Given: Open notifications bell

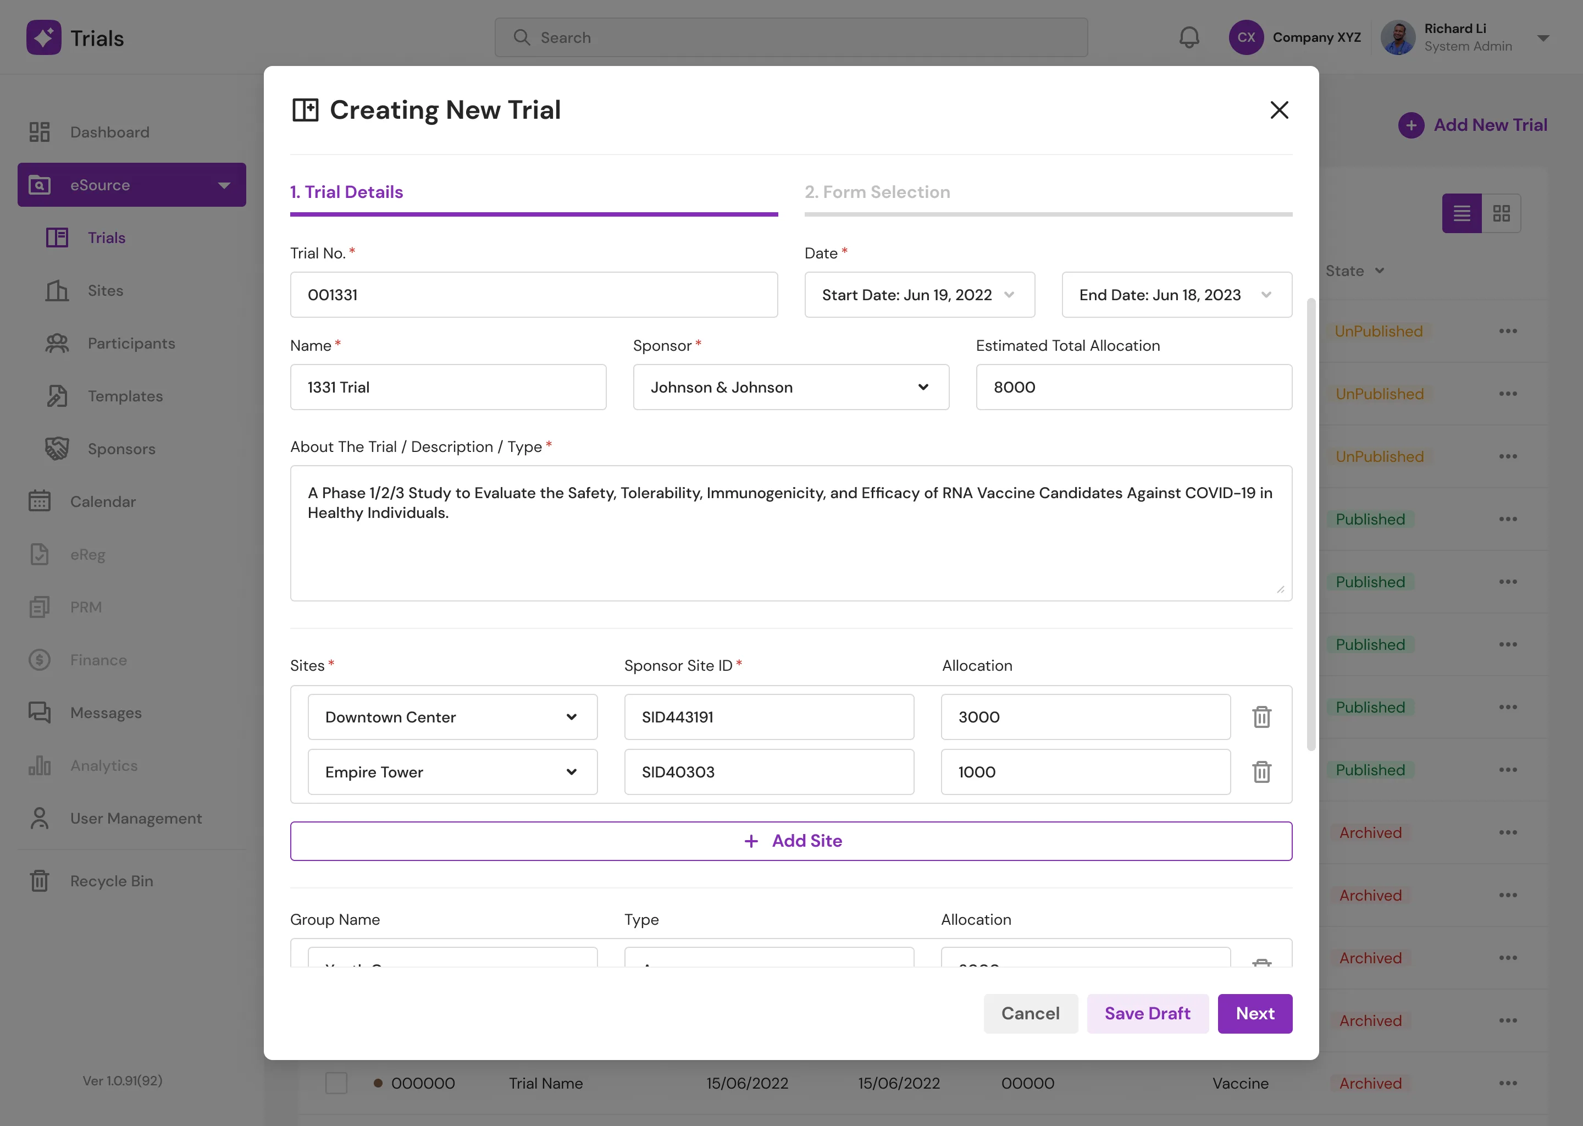Looking at the screenshot, I should click(x=1189, y=37).
